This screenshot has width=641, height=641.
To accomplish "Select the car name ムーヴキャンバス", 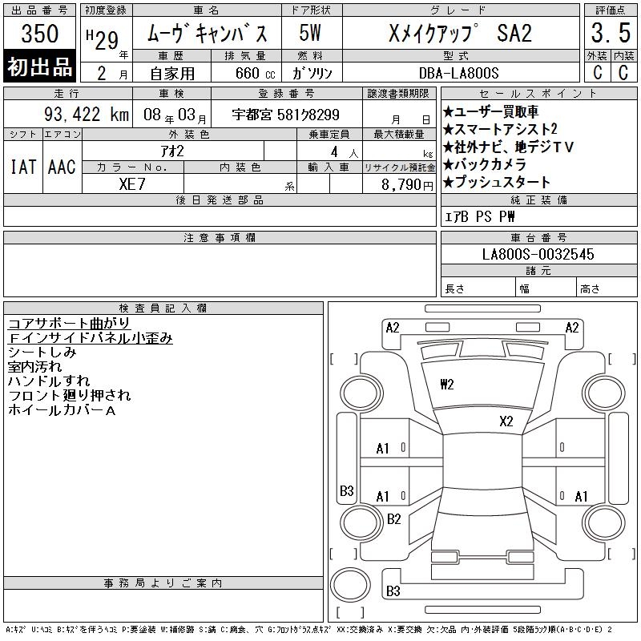I will [x=208, y=34].
